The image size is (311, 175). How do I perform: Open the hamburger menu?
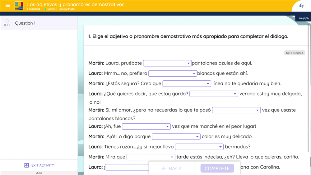8,6
